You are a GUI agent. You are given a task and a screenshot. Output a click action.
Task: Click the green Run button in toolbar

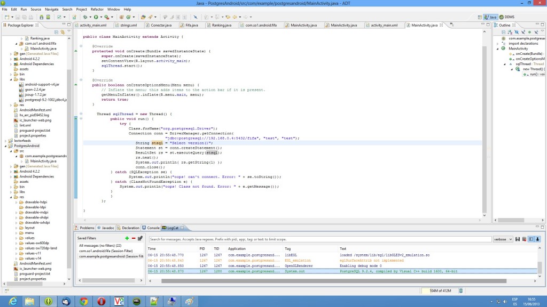(95, 17)
